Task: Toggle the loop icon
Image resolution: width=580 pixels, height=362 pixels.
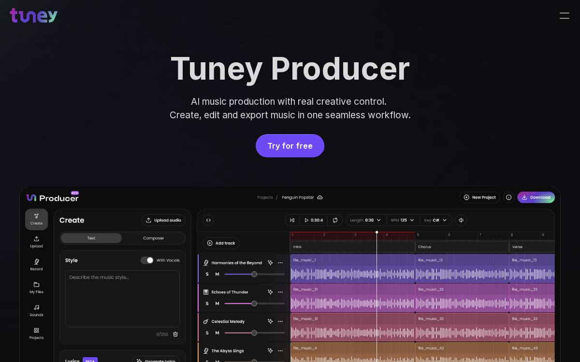Action: point(335,220)
